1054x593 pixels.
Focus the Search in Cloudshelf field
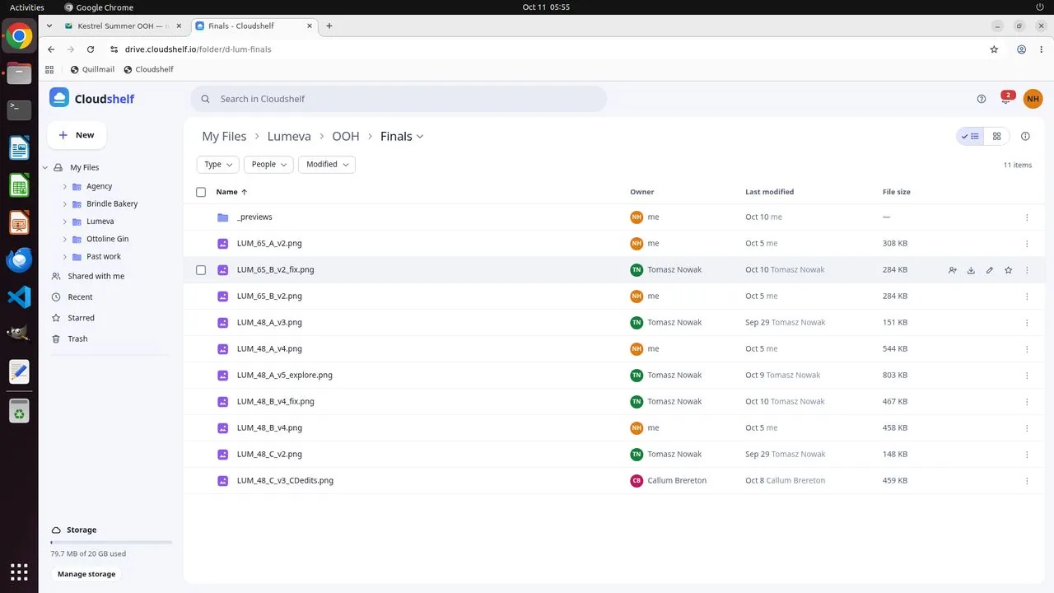(x=399, y=99)
